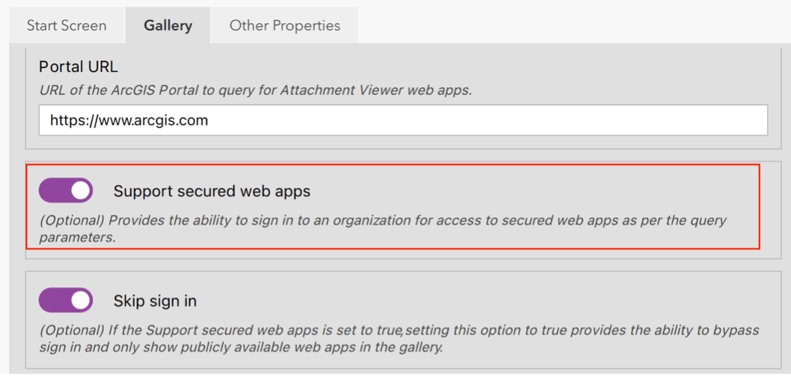
Task: Click the "Support secured web apps" label text
Action: pyautogui.click(x=211, y=192)
